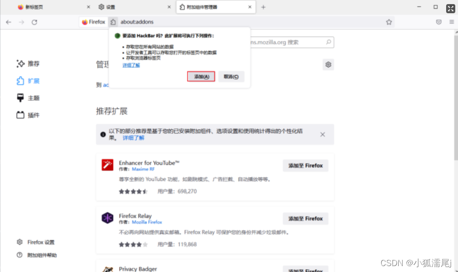Open author link Mozilla Firefox
This screenshot has height=272, width=458.
tap(147, 222)
